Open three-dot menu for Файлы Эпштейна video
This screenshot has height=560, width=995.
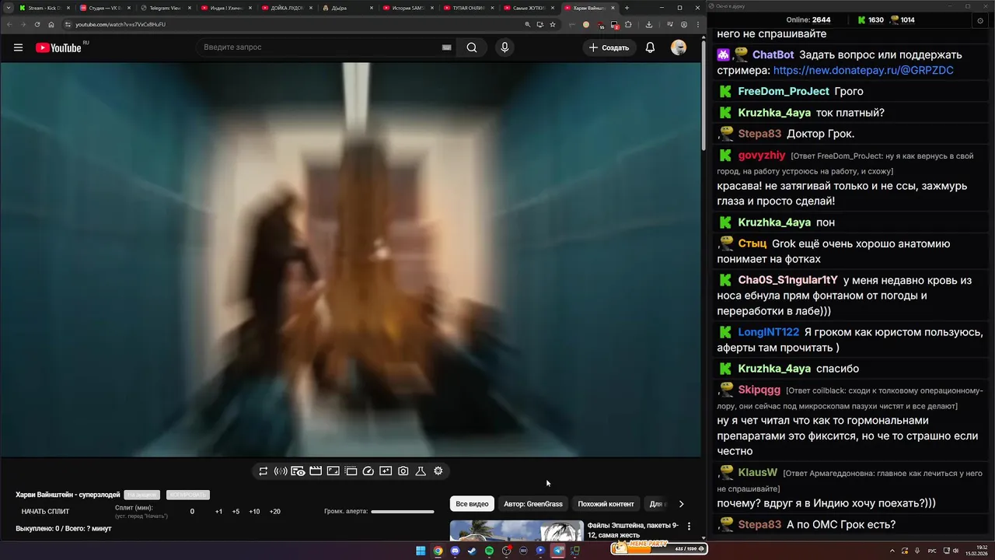[x=689, y=527]
